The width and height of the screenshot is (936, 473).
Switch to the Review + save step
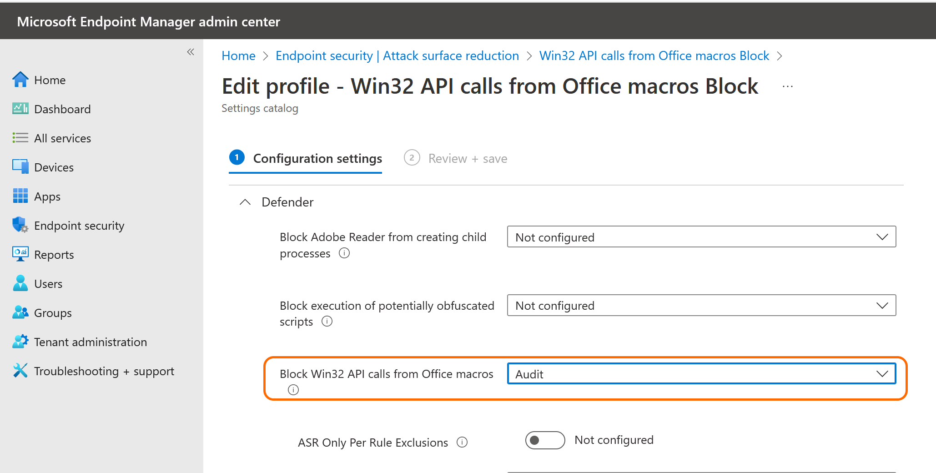pyautogui.click(x=456, y=158)
